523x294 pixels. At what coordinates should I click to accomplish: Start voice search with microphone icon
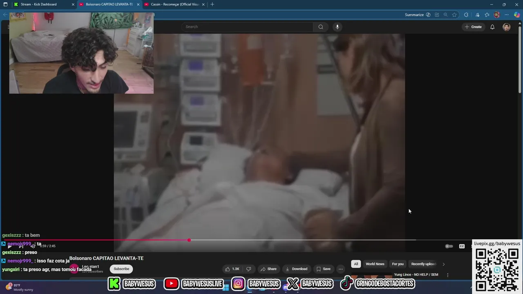coord(337,27)
